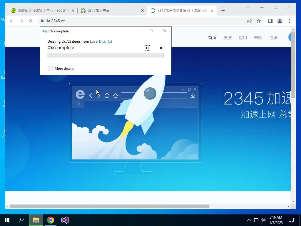Click scroll-right arrow of horizontal scrollbar
Image resolution: width=301 pixels, height=226 pixels.
[288, 206]
